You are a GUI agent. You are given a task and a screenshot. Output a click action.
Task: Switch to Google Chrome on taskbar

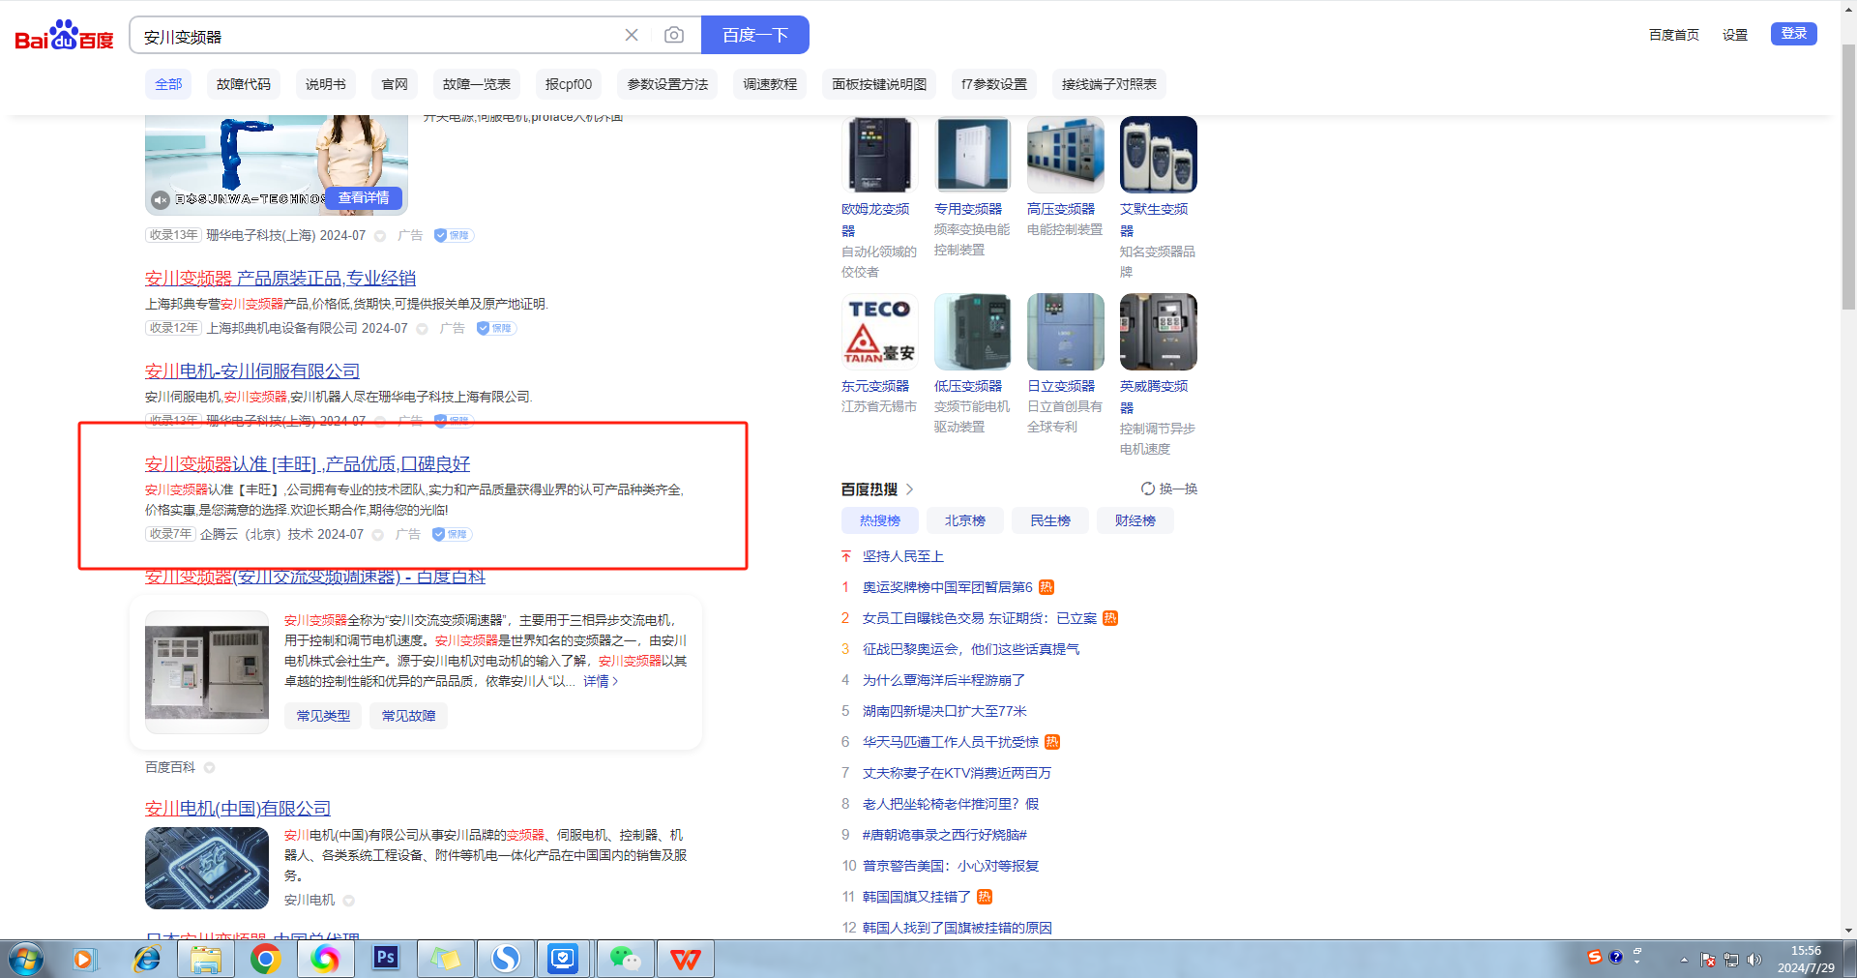(x=265, y=959)
